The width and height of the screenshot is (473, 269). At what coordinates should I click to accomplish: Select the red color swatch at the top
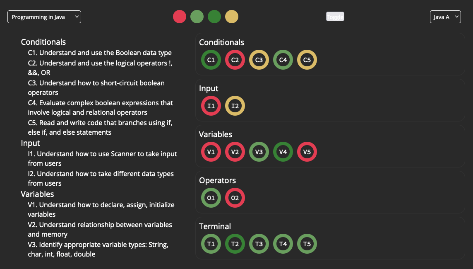point(180,17)
